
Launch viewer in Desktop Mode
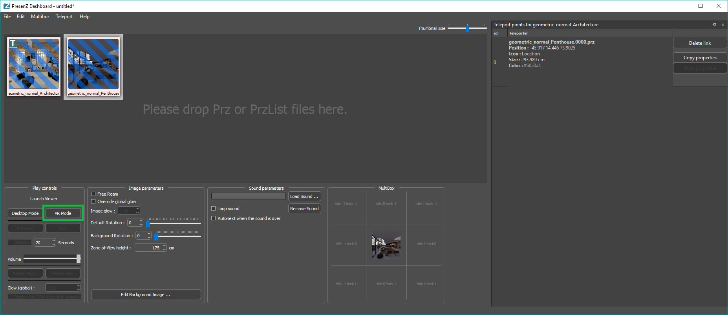(x=25, y=213)
